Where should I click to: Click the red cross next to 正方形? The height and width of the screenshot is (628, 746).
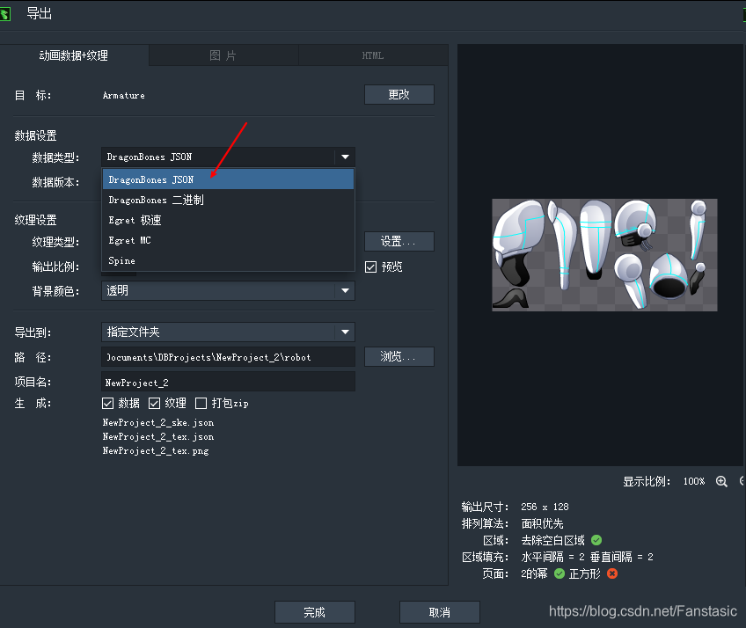coord(612,573)
